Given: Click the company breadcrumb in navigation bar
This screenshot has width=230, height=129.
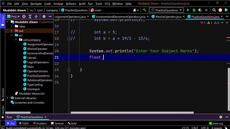Looking at the screenshot, I should (x=52, y=10).
